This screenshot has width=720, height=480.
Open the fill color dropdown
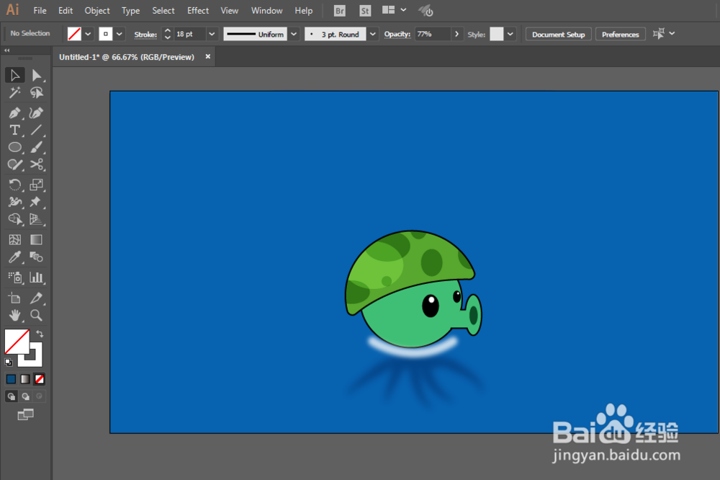pyautogui.click(x=88, y=34)
